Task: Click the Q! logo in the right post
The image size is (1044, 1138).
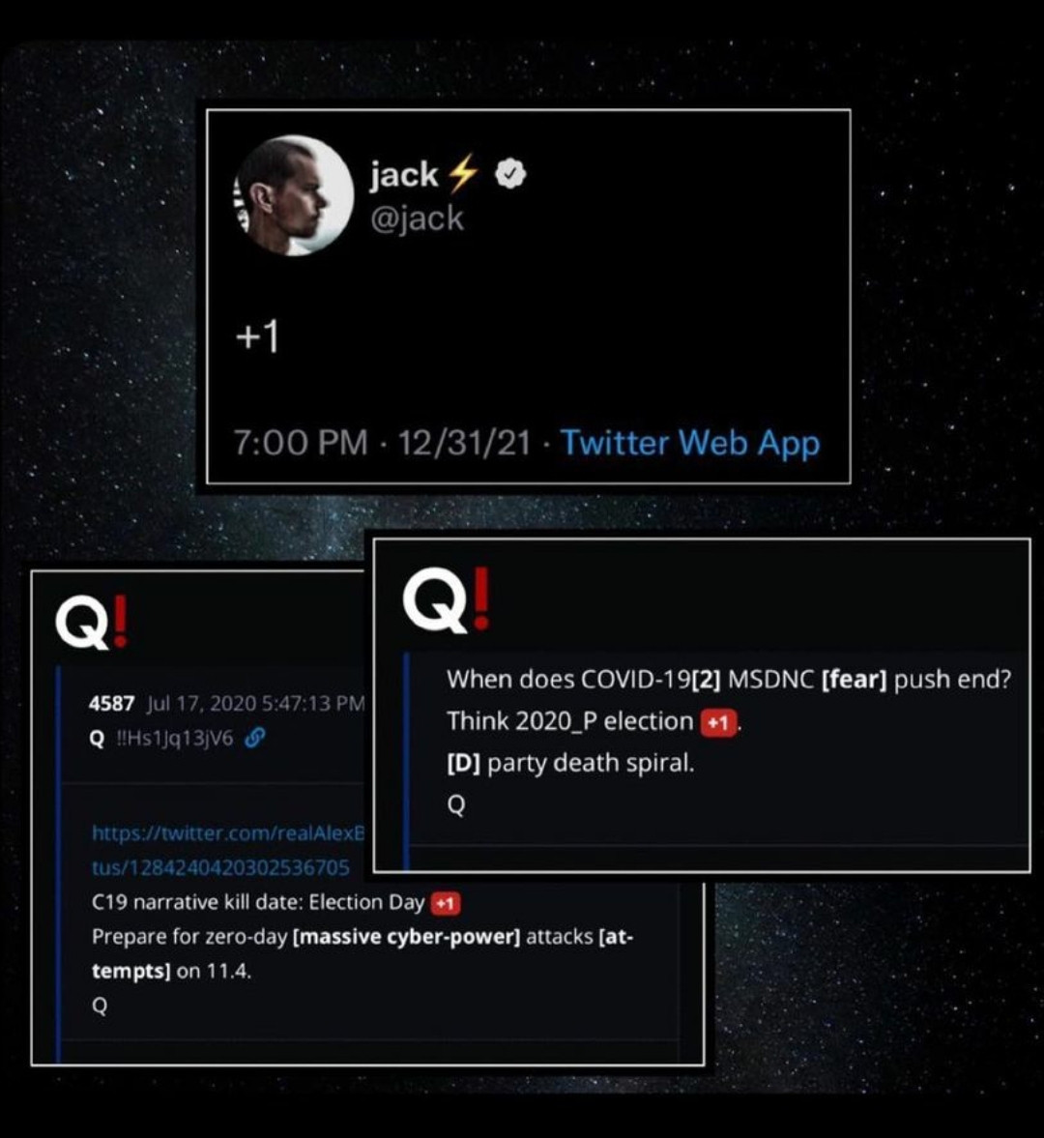Action: point(447,599)
